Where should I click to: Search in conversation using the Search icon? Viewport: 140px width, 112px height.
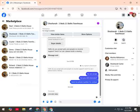(x=123, y=40)
